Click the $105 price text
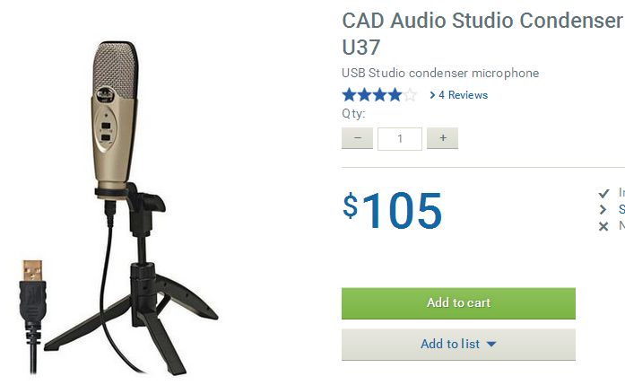625x385 pixels. [393, 210]
